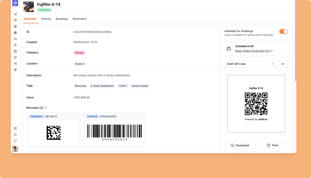The height and width of the screenshot is (178, 311).
Task: Click the Golden Globes tag
Action: [140, 86]
